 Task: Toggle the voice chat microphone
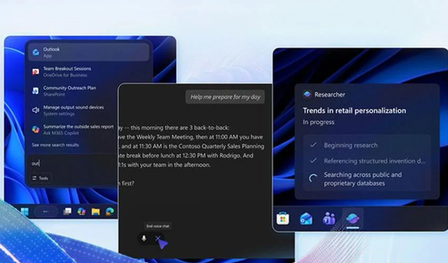(143, 238)
